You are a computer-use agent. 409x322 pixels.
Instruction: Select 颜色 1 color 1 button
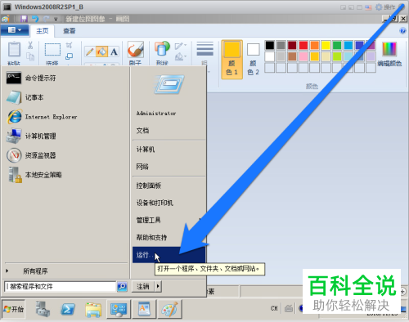[231, 60]
